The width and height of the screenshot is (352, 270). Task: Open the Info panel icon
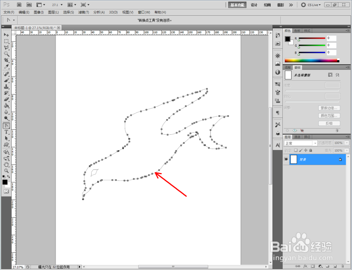278,72
